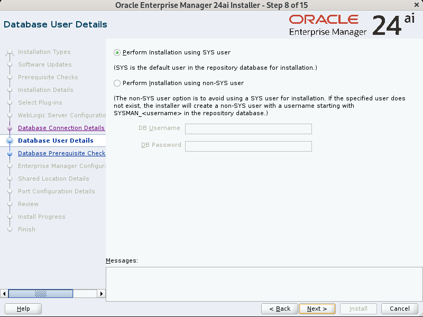Click the Finish step bullet
423x317 pixels.
[10, 229]
